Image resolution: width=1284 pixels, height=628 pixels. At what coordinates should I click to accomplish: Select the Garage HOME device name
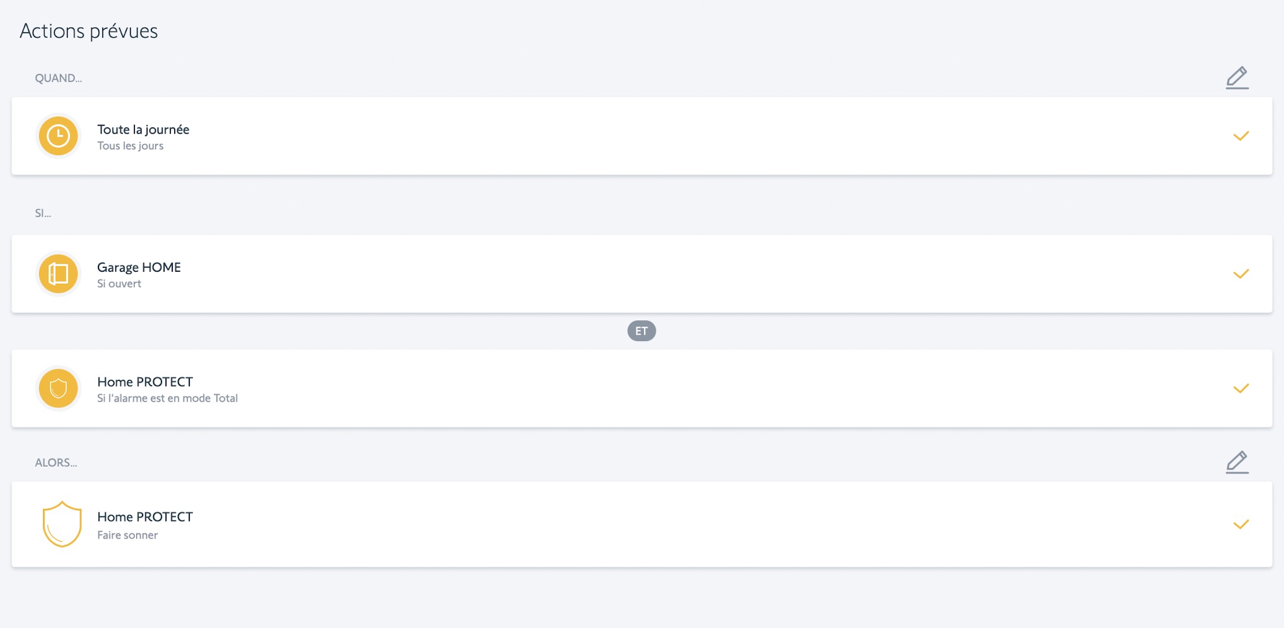(x=139, y=267)
